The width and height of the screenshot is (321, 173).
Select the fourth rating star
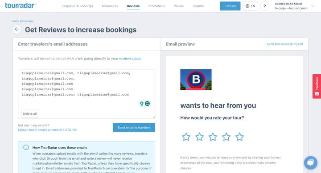click(x=226, y=137)
